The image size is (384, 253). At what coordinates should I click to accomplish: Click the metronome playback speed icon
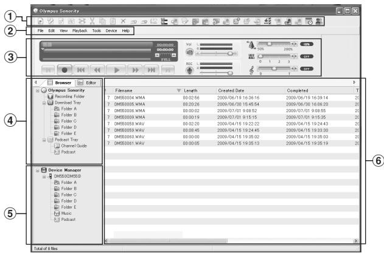point(251,45)
